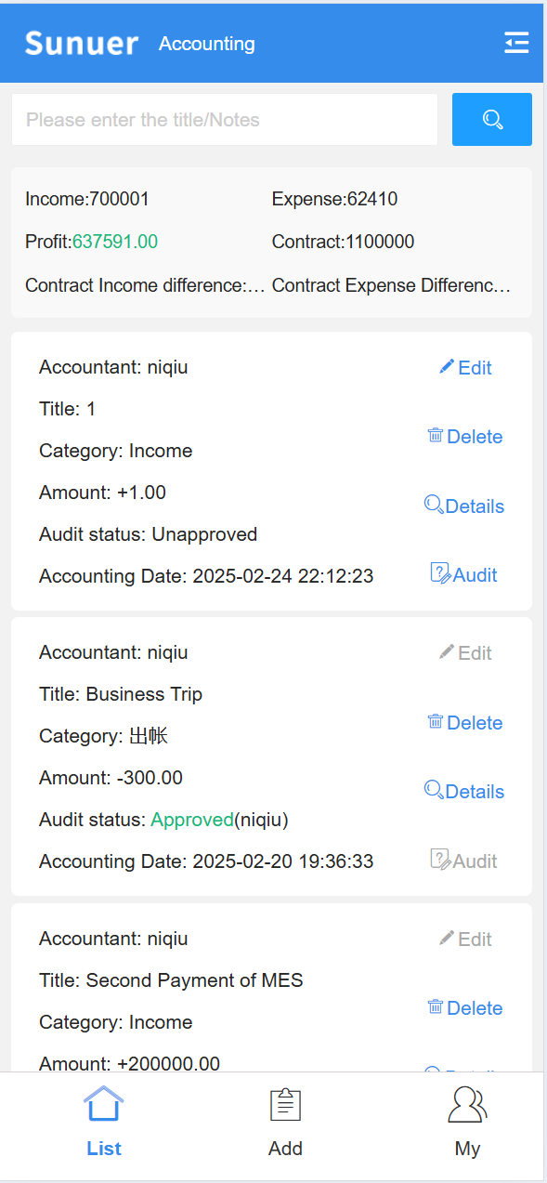Click greyed Audit on Business Trip record
This screenshot has height=1183, width=547.
pos(464,861)
